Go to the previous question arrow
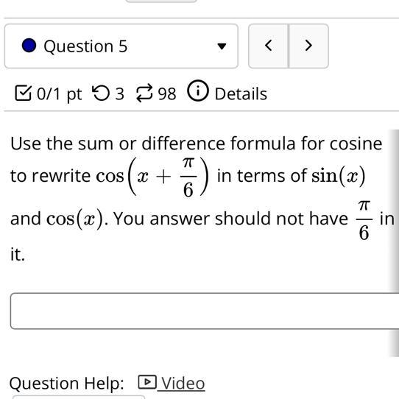The image size is (399, 399). [x=269, y=46]
